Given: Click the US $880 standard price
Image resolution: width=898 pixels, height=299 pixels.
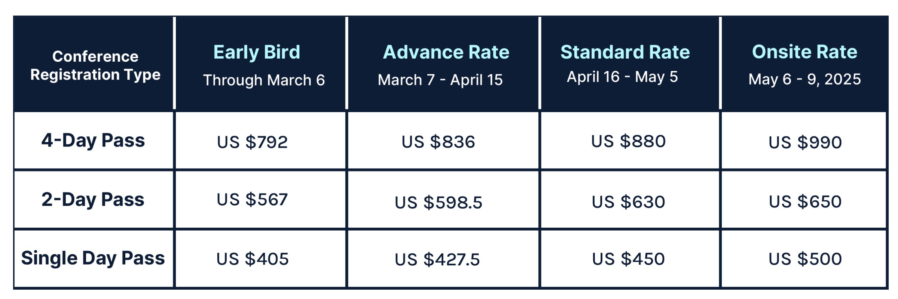Looking at the screenshot, I should (x=629, y=141).
